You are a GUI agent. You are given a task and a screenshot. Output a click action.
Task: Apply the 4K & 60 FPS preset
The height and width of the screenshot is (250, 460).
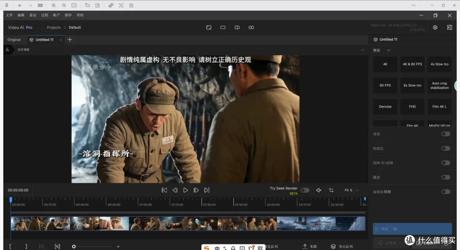point(412,64)
